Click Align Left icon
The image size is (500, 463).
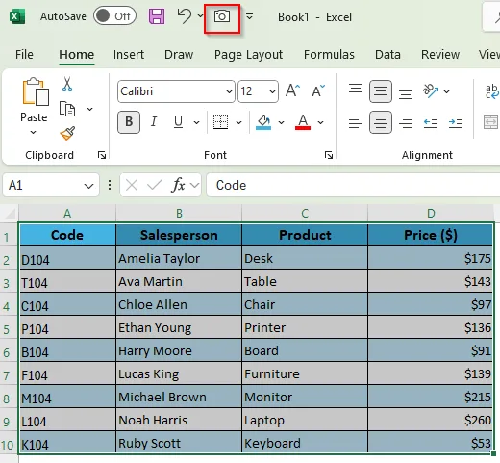356,122
